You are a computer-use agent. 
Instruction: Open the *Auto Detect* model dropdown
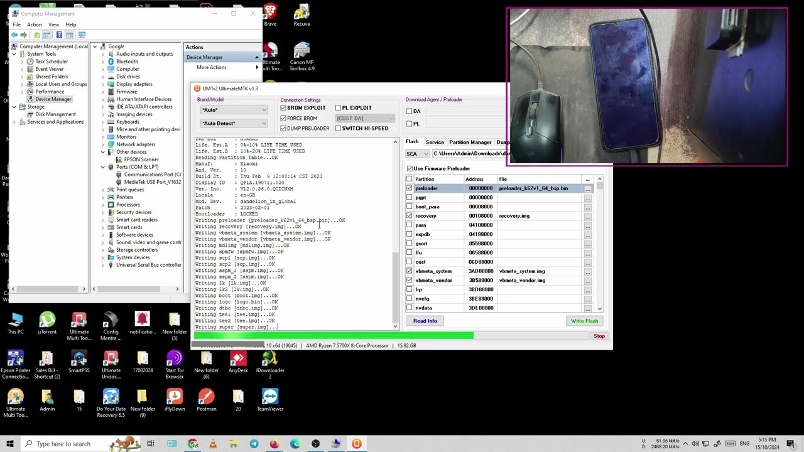coord(234,123)
